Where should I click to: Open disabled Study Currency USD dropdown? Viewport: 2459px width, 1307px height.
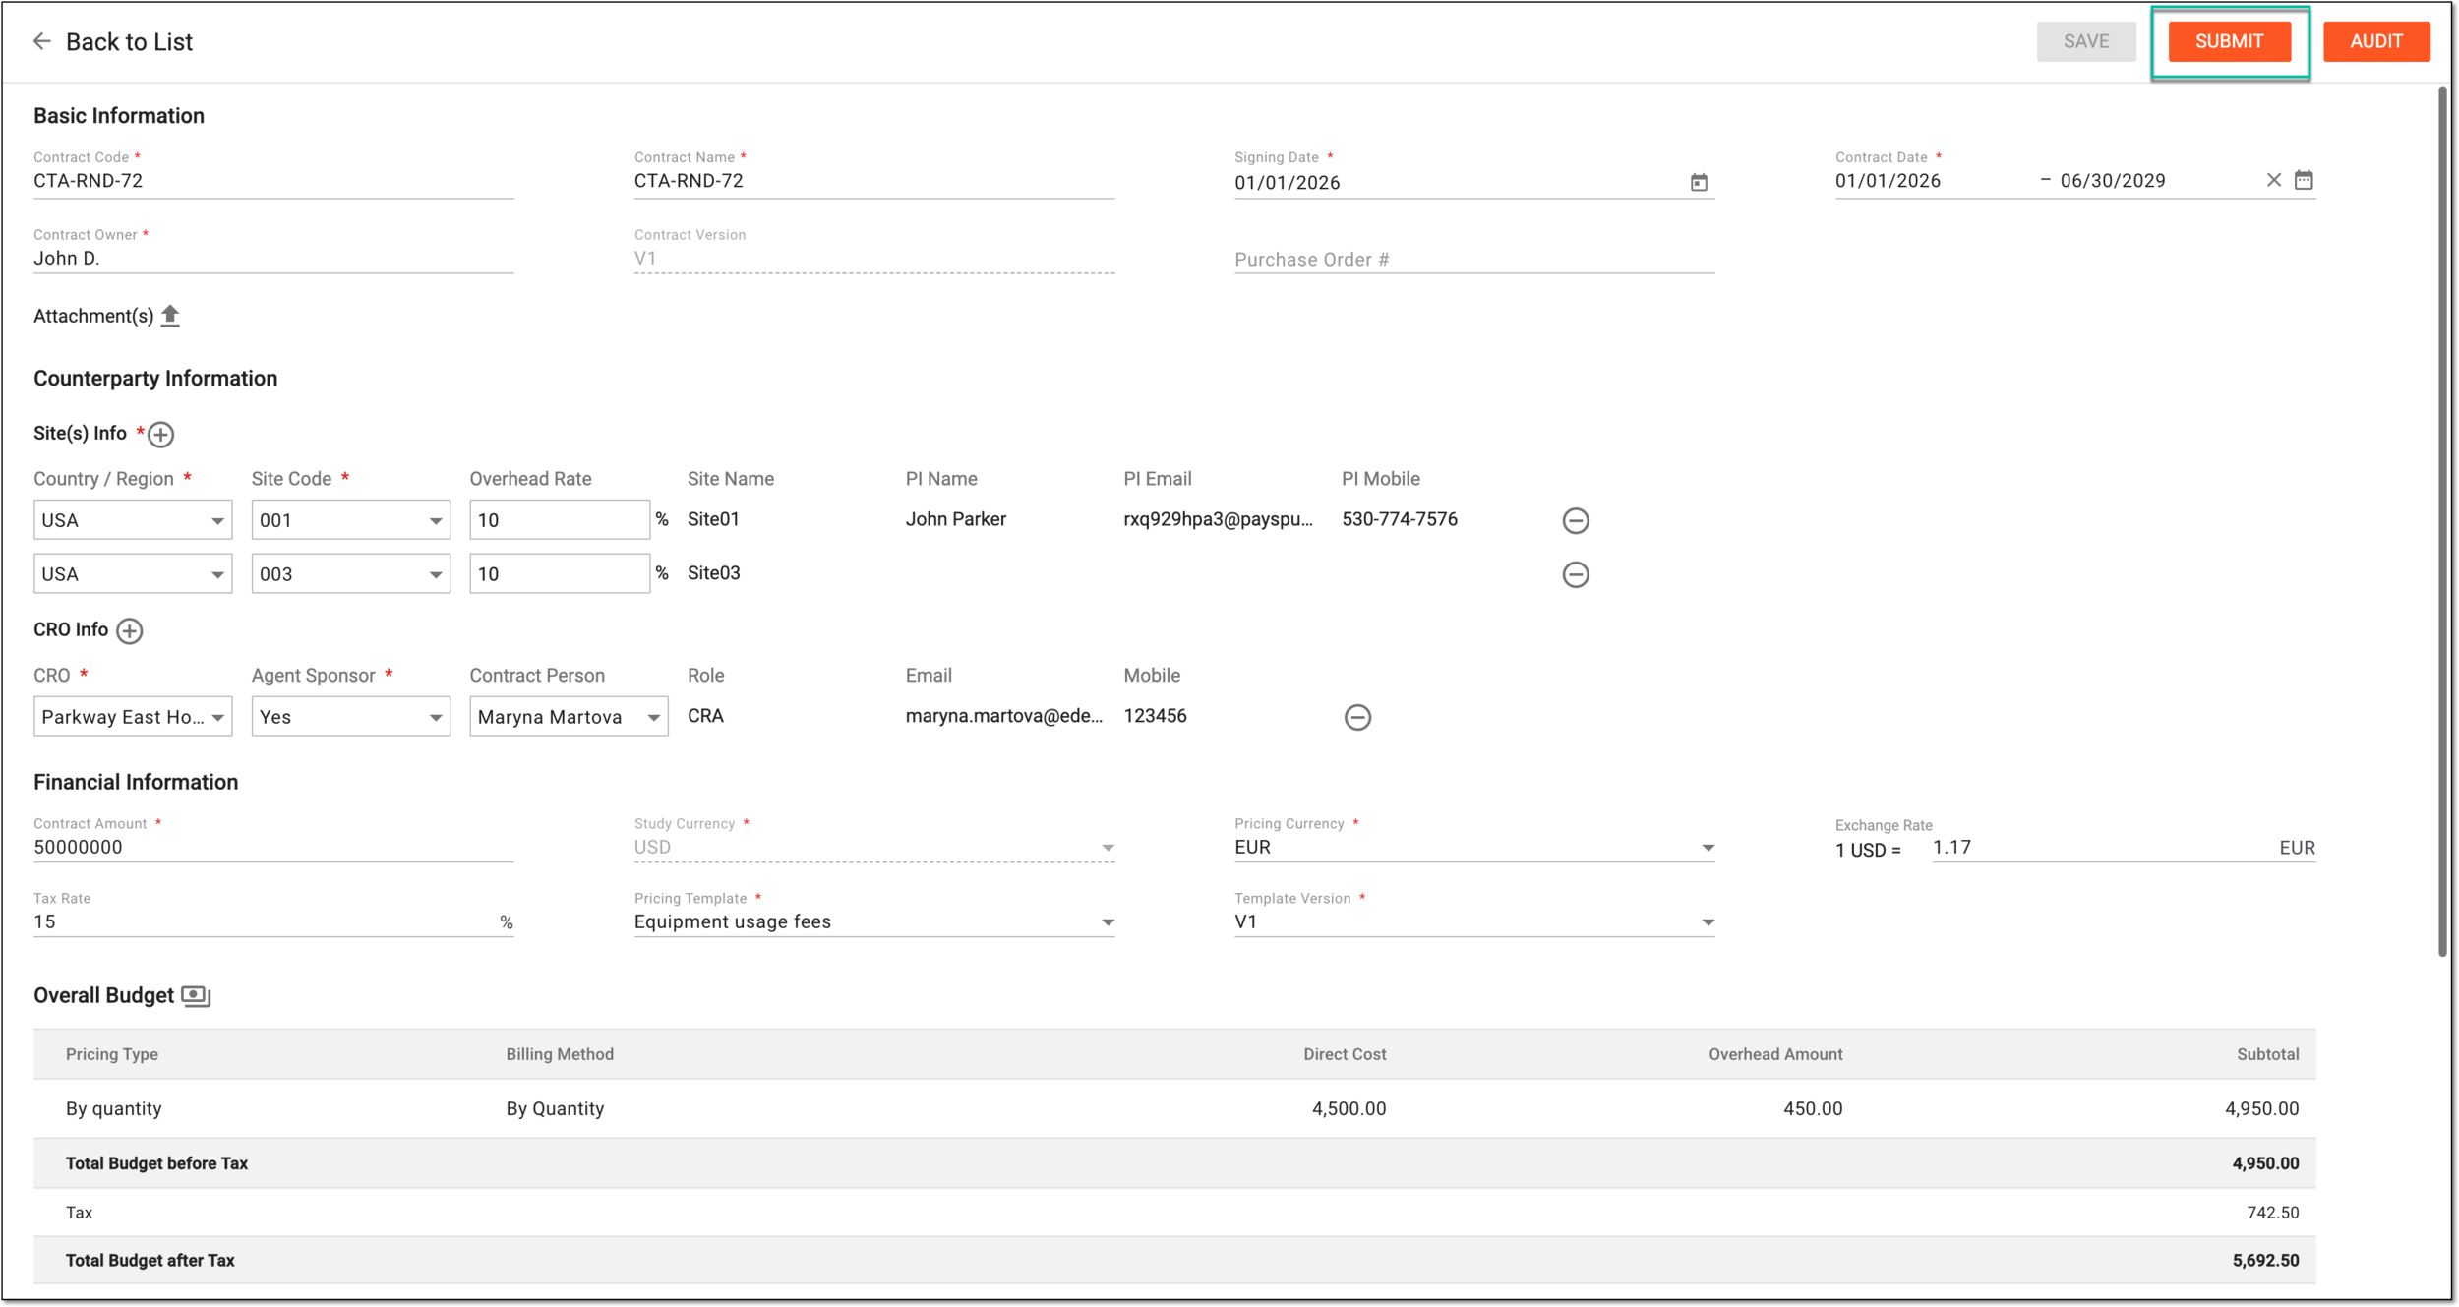tap(874, 848)
